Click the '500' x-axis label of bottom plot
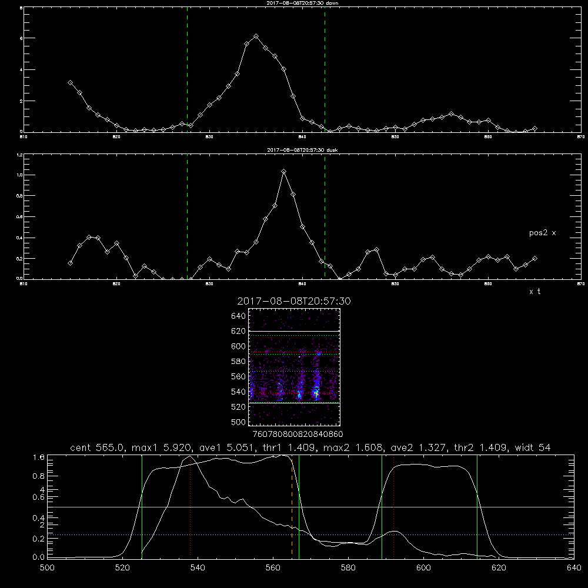Image resolution: width=588 pixels, height=588 pixels. click(47, 568)
